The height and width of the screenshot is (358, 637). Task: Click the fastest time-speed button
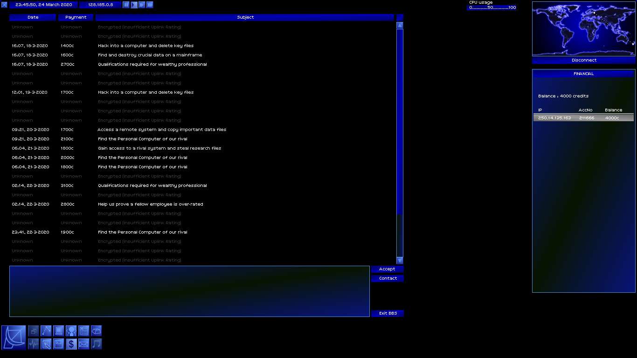(150, 5)
